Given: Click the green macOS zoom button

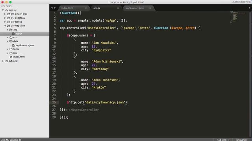Looking at the screenshot, I should [11, 2].
